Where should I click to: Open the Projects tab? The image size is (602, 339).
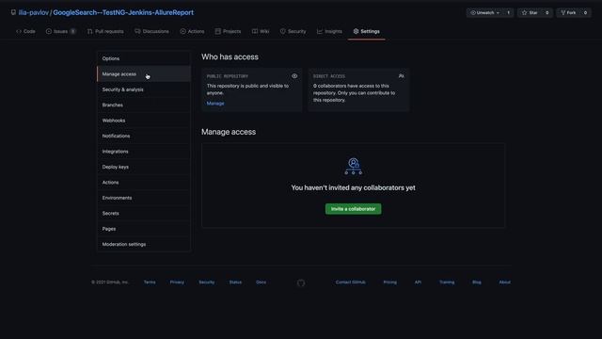point(228,31)
